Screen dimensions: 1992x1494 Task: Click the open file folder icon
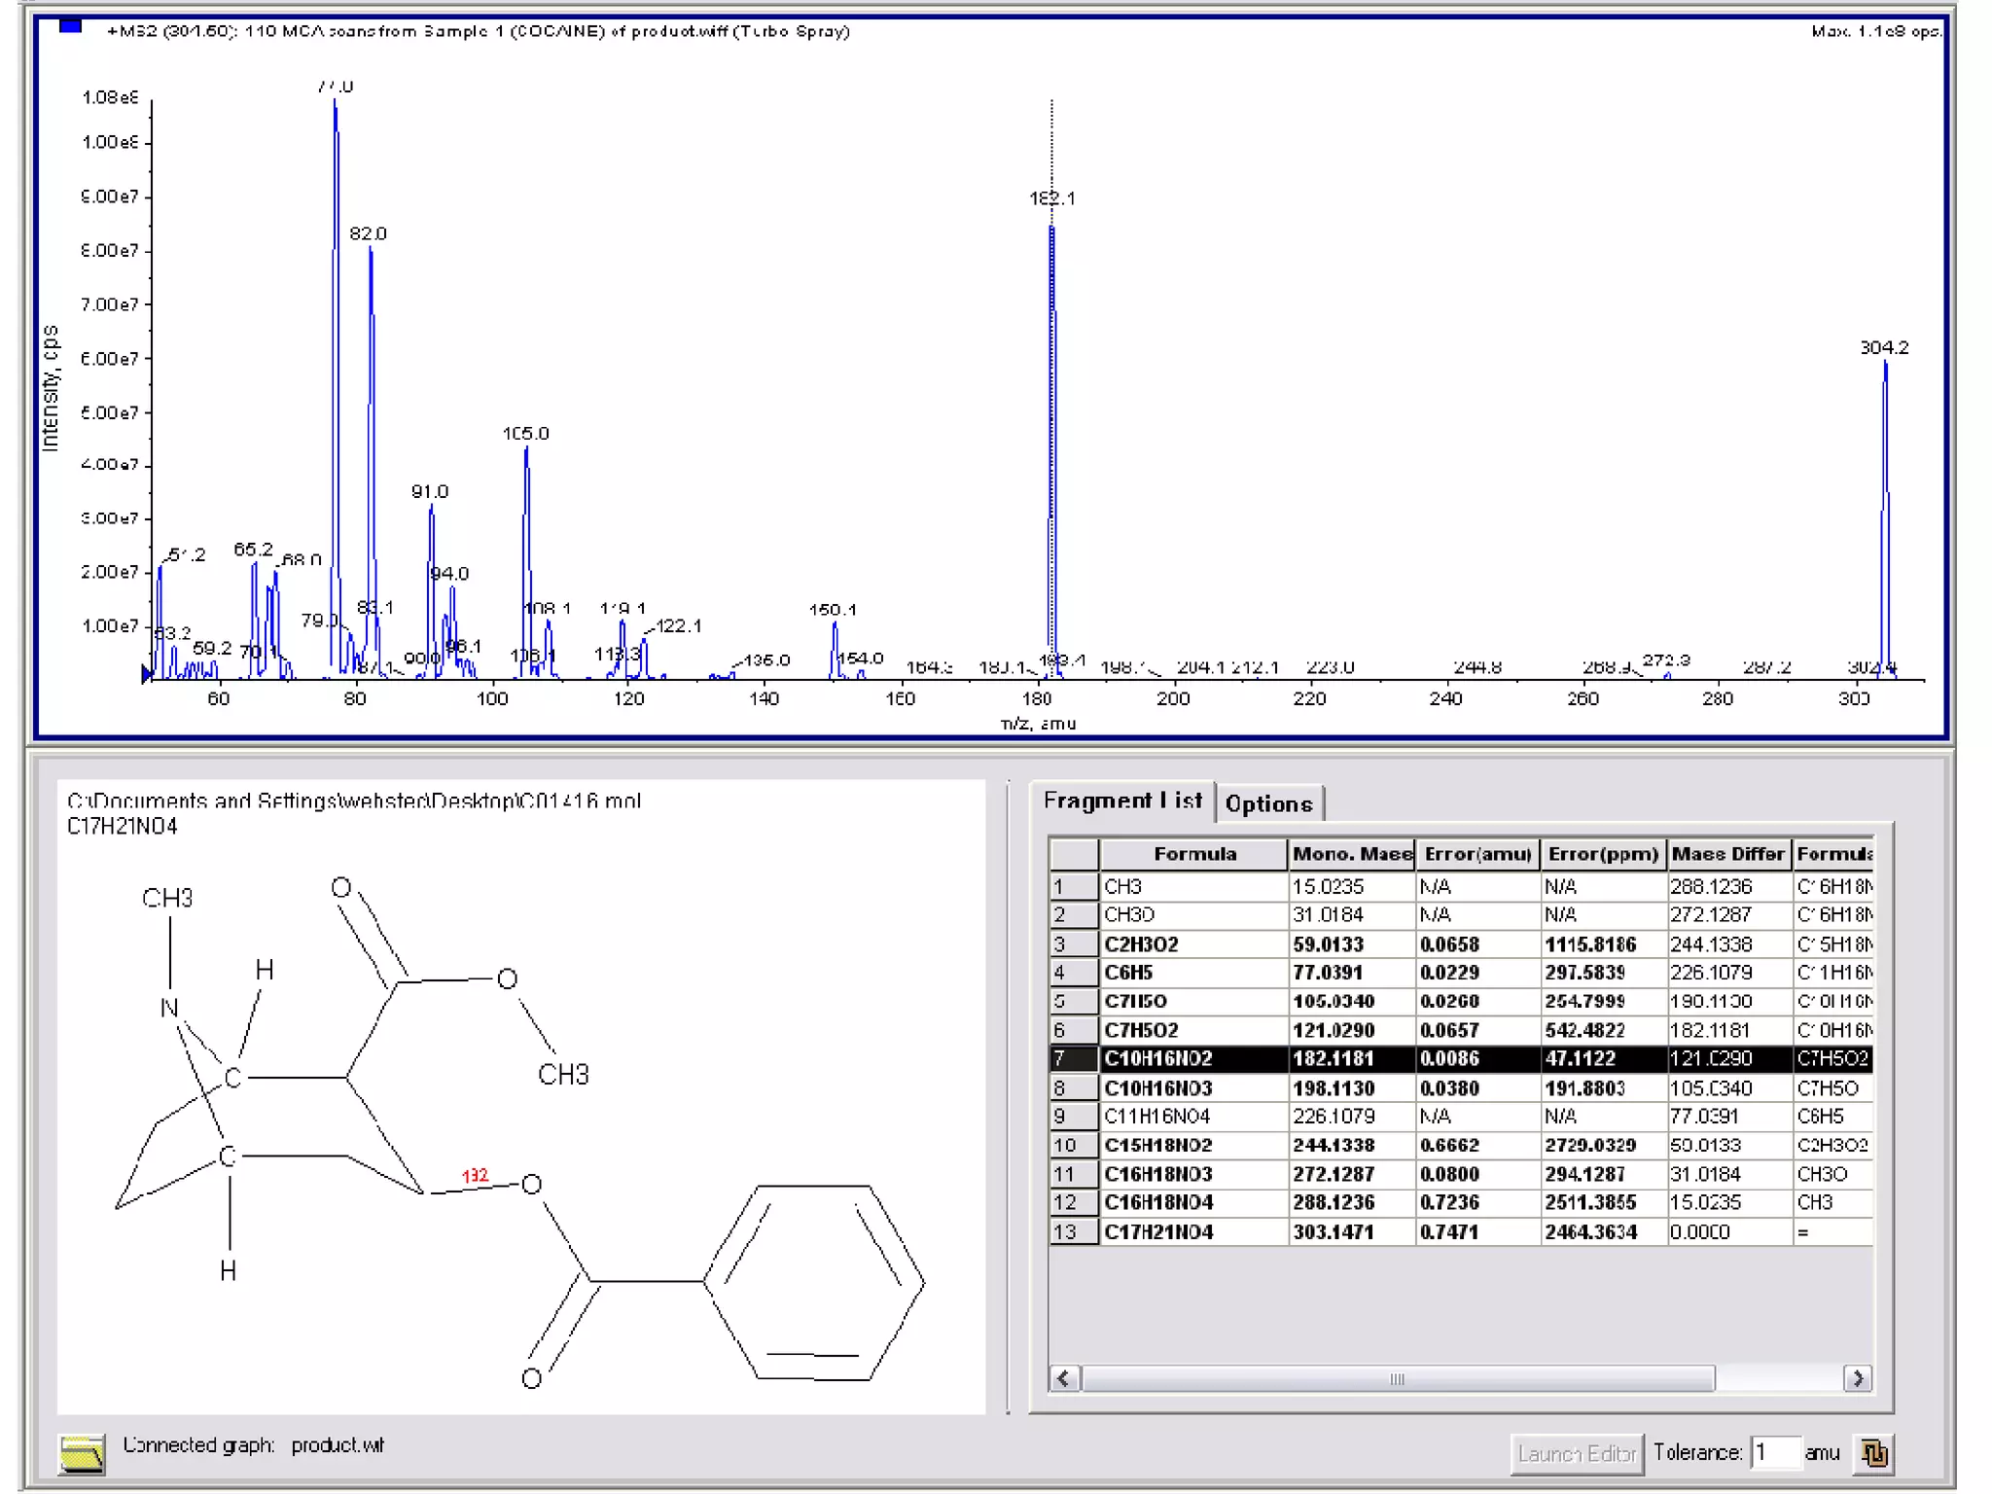(x=82, y=1453)
